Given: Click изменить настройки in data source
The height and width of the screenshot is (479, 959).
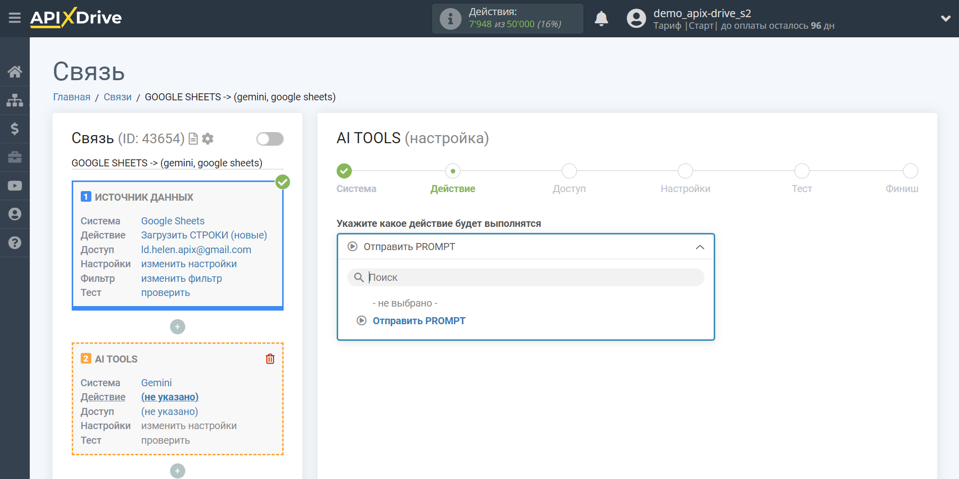Looking at the screenshot, I should (x=189, y=264).
